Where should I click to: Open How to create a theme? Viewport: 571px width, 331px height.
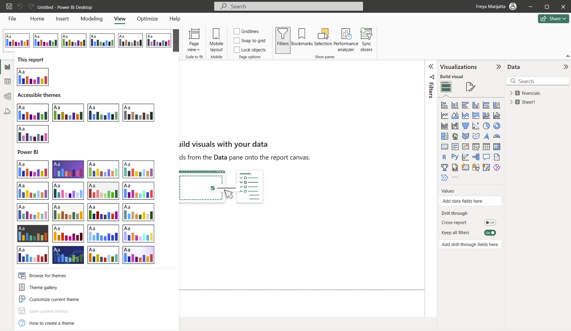point(52,323)
